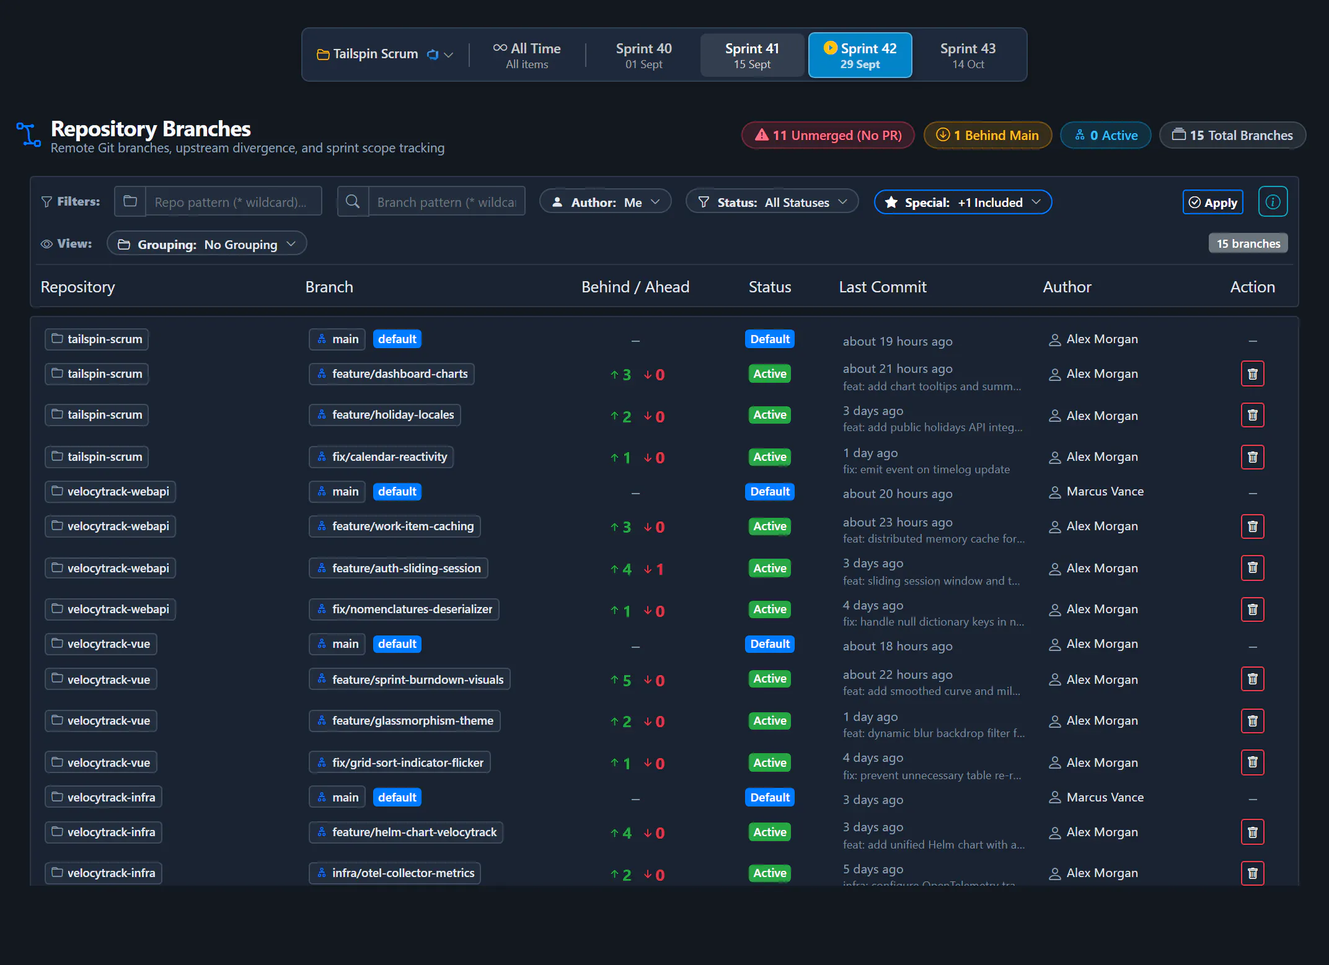Click trash icon for fix/nomenclatures-deserializer

(1252, 609)
